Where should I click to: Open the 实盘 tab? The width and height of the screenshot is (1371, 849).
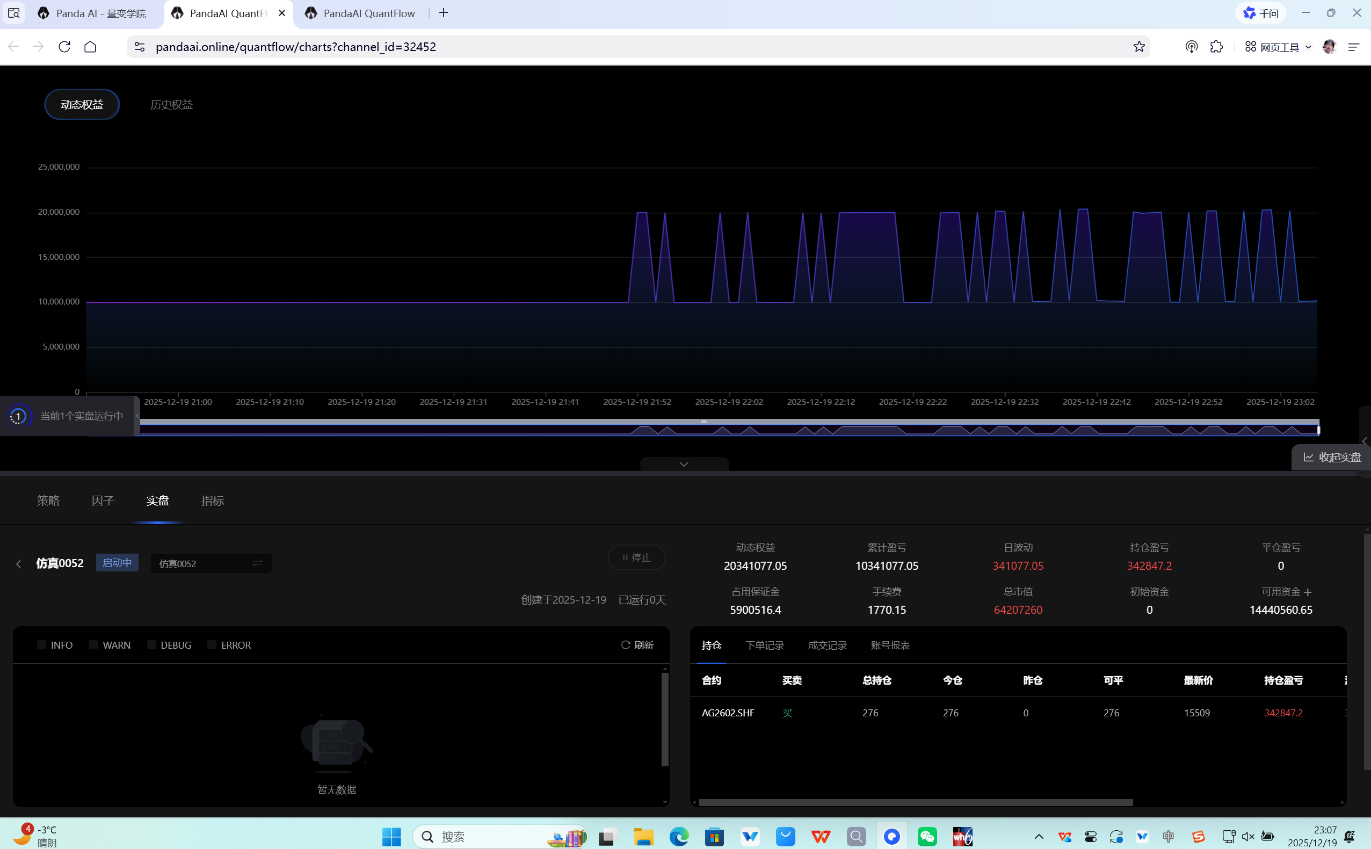click(158, 500)
